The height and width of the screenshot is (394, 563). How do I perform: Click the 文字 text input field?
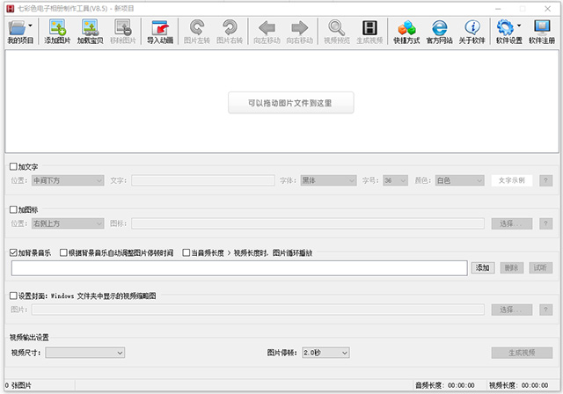pyautogui.click(x=203, y=180)
